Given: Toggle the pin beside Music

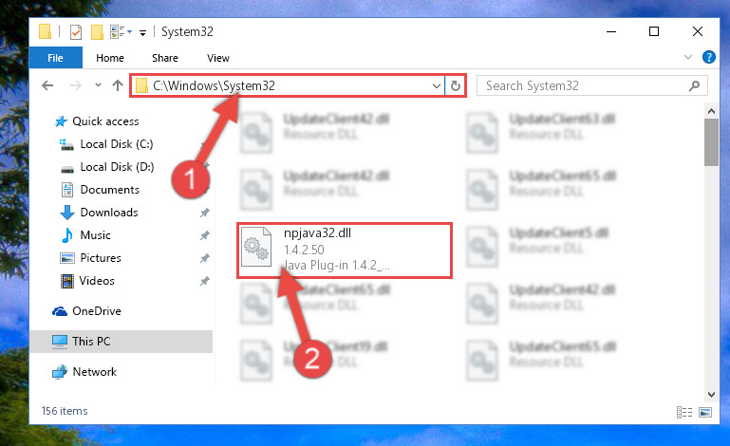Looking at the screenshot, I should [204, 235].
